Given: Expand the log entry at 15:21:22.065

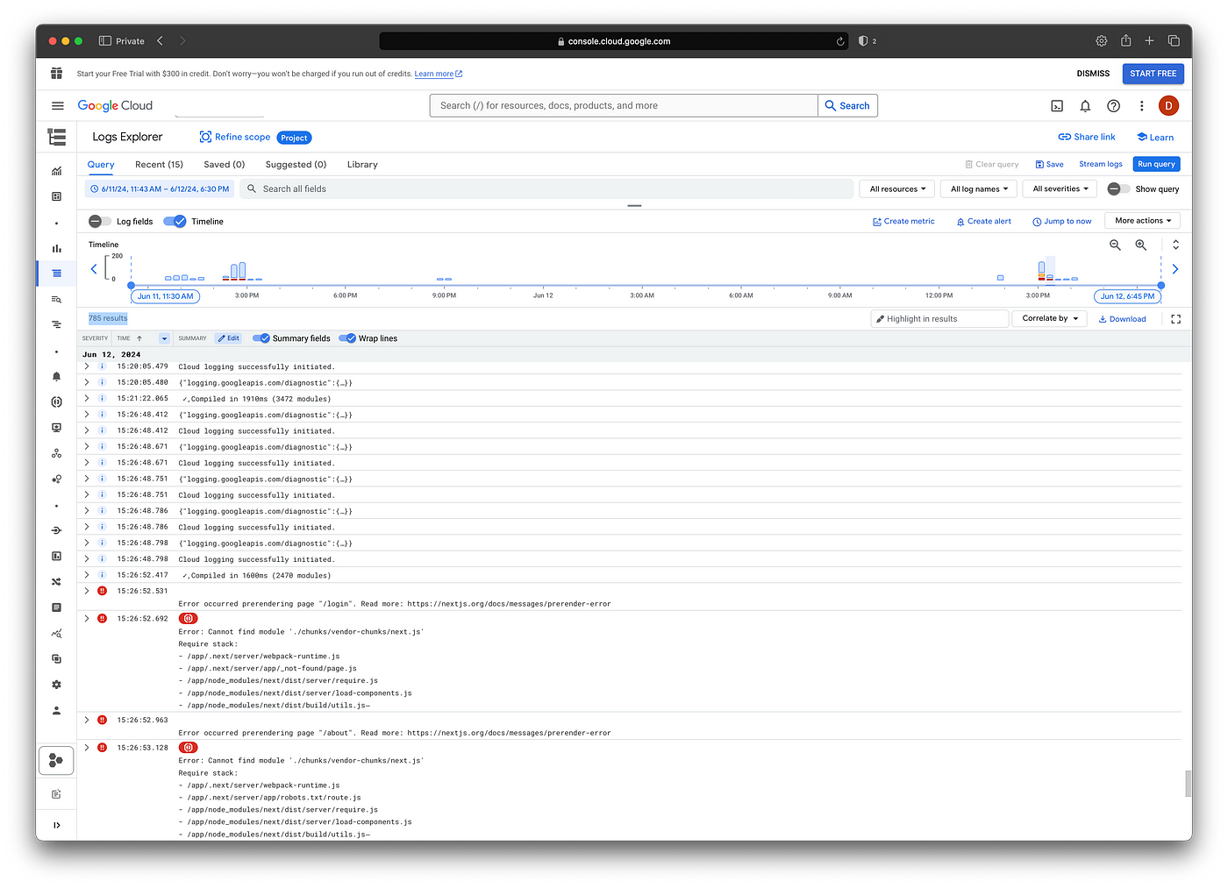Looking at the screenshot, I should tap(87, 398).
